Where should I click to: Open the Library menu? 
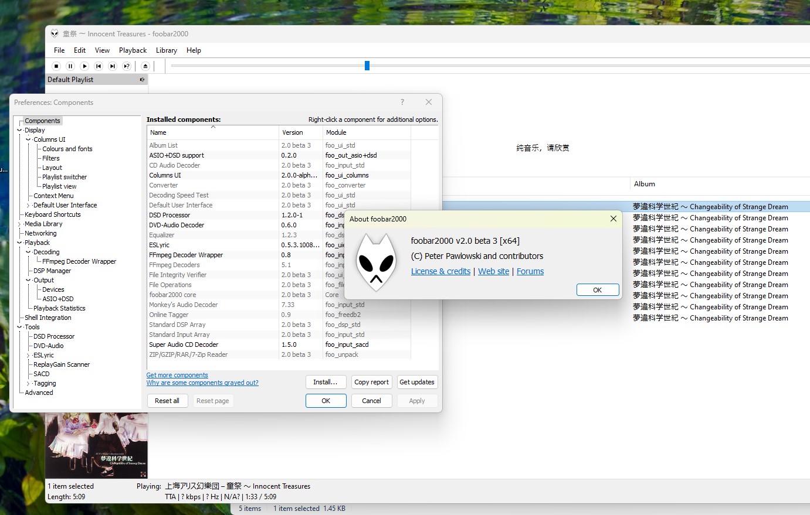pyautogui.click(x=167, y=50)
